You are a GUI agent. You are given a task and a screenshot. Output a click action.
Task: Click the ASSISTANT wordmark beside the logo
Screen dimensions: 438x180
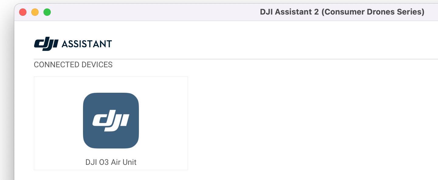[x=87, y=44]
